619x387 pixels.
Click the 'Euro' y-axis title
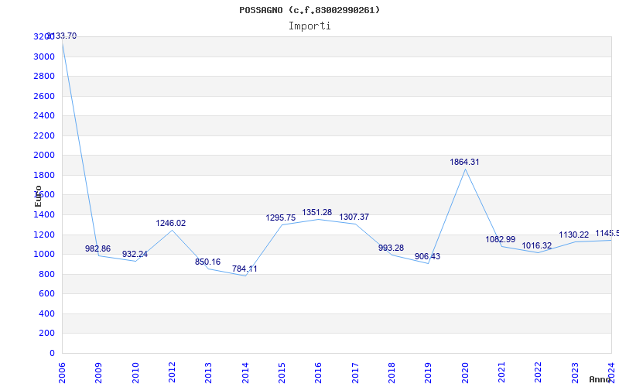tap(38, 197)
